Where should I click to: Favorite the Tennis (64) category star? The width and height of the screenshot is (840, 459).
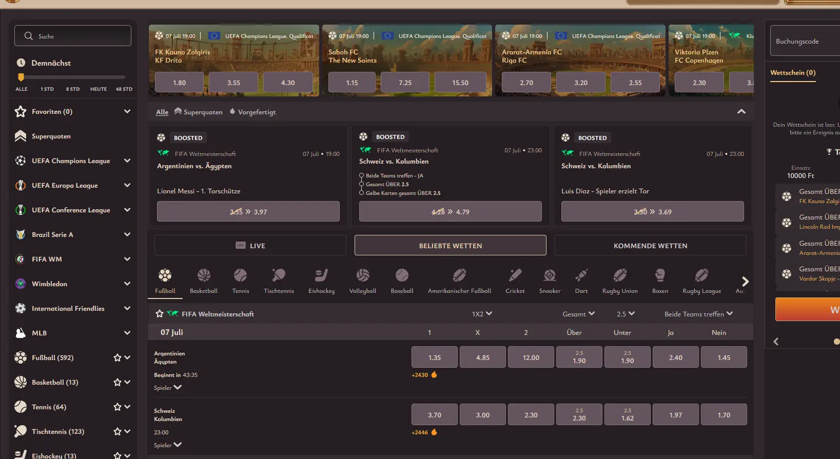coord(118,407)
